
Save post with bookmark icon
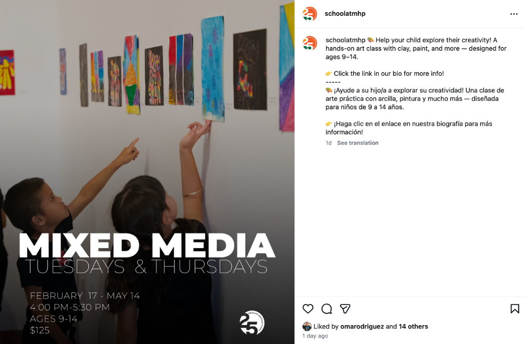pos(515,309)
